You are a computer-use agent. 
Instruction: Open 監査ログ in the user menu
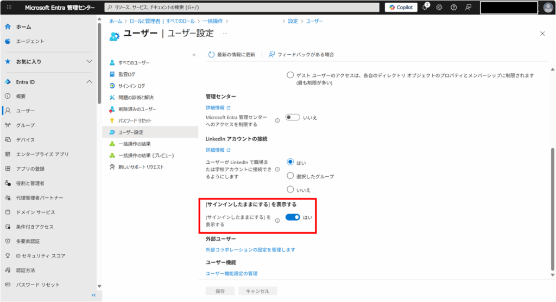[127, 74]
